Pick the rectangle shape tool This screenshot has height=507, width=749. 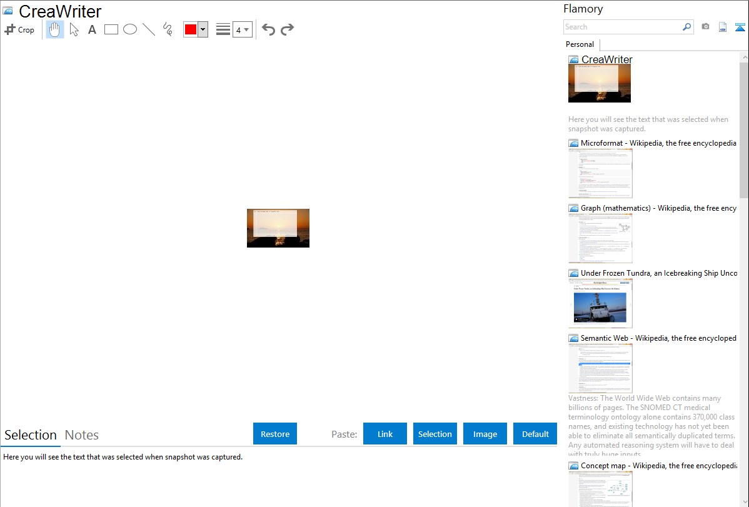click(x=111, y=29)
